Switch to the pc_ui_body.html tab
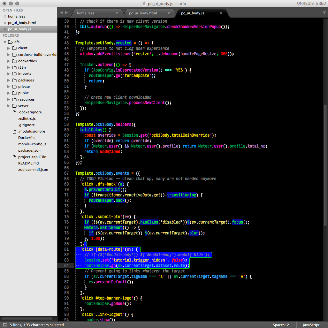 (143, 13)
